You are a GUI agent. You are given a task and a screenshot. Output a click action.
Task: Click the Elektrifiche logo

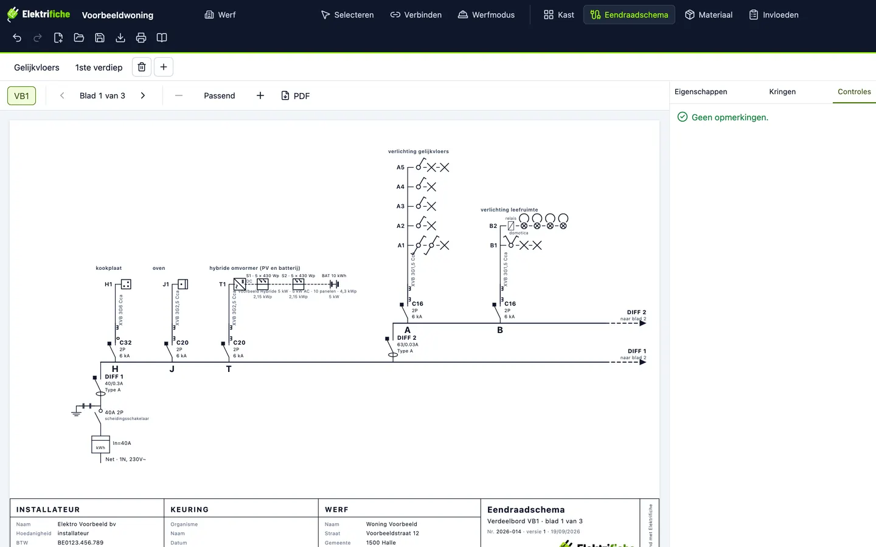[38, 14]
